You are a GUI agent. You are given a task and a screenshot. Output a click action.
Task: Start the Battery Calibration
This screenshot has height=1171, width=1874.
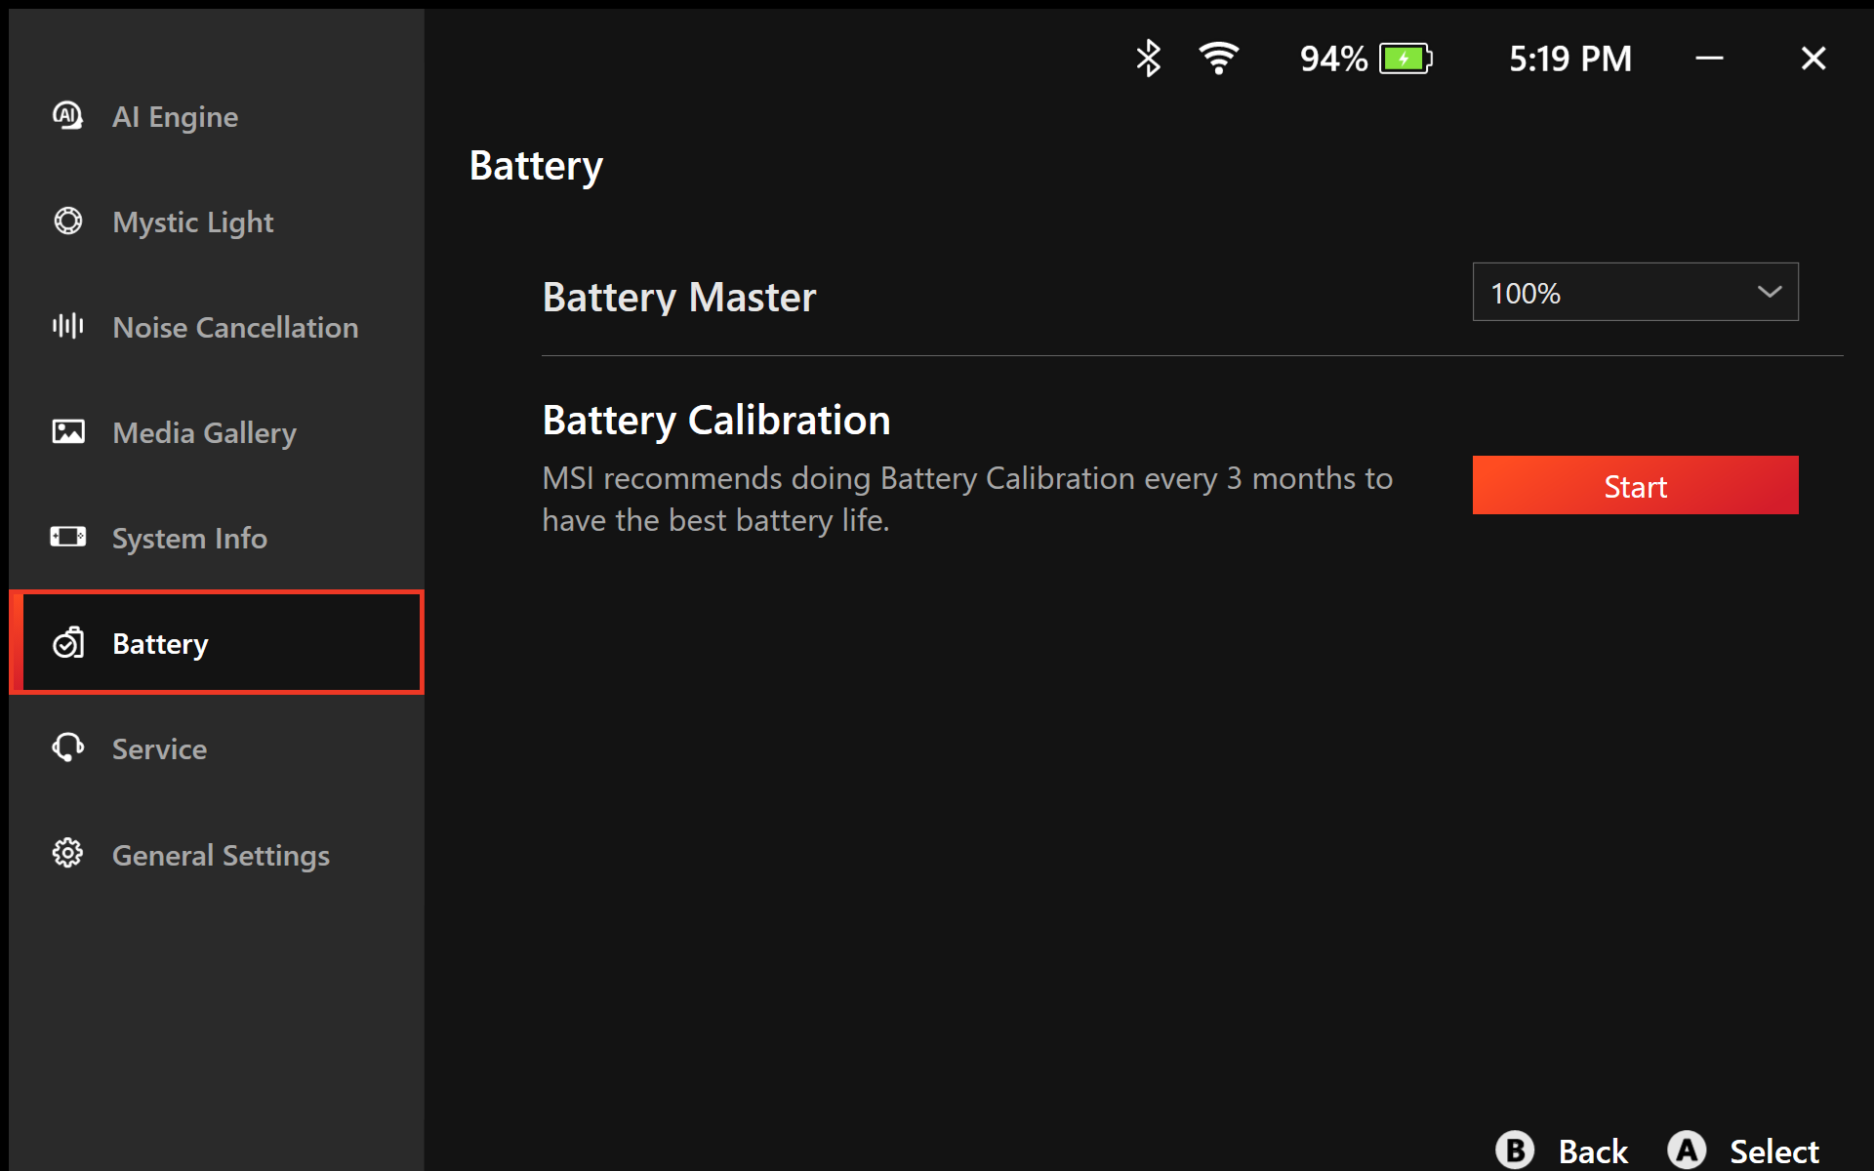(1634, 485)
